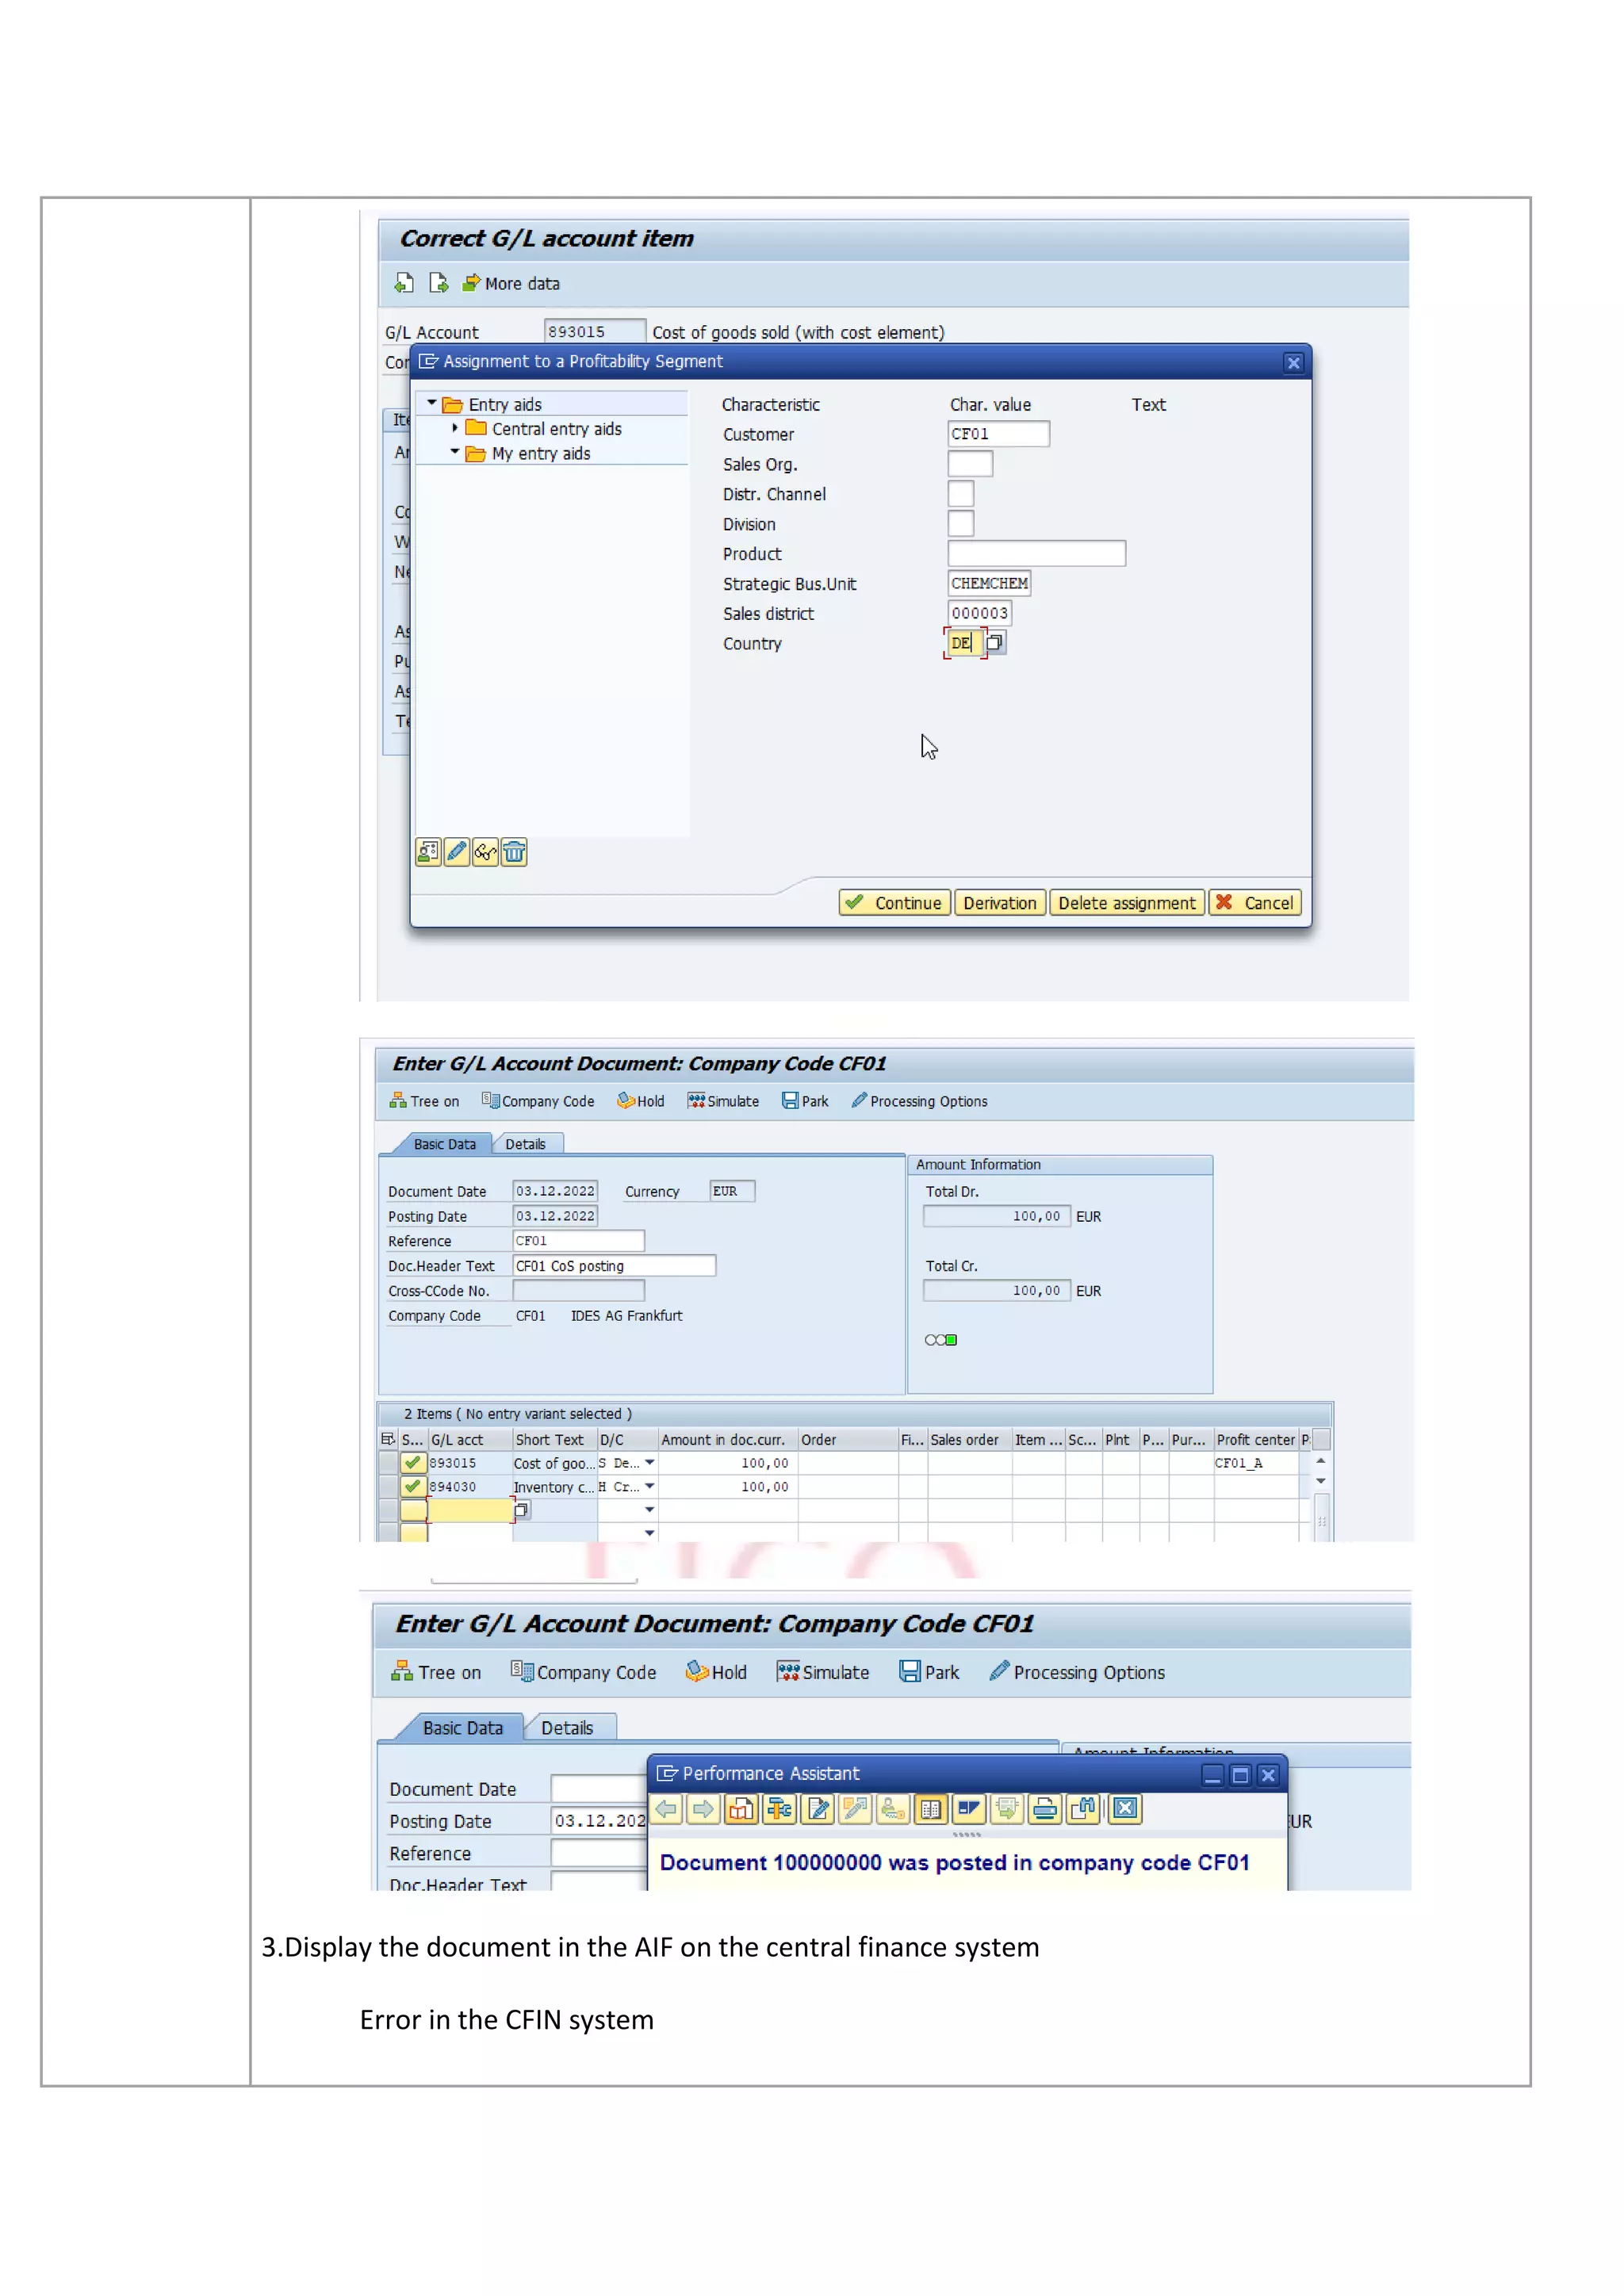Click the Division input box
Viewport: 1624px width, 2296px height.
point(960,524)
